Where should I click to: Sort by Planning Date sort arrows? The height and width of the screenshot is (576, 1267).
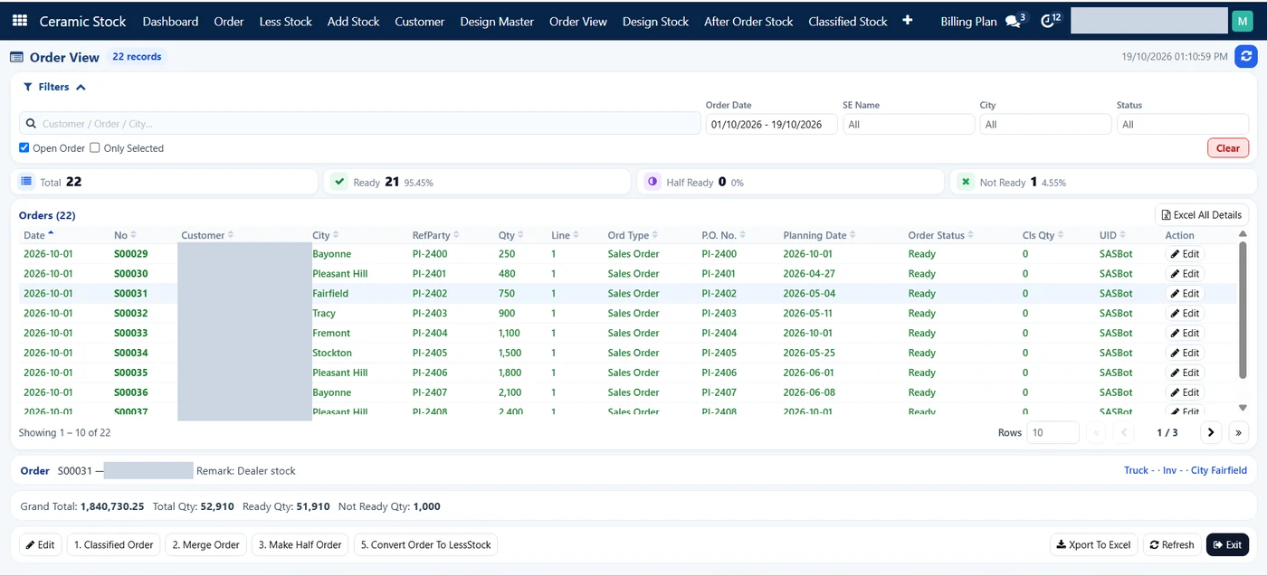pos(853,235)
